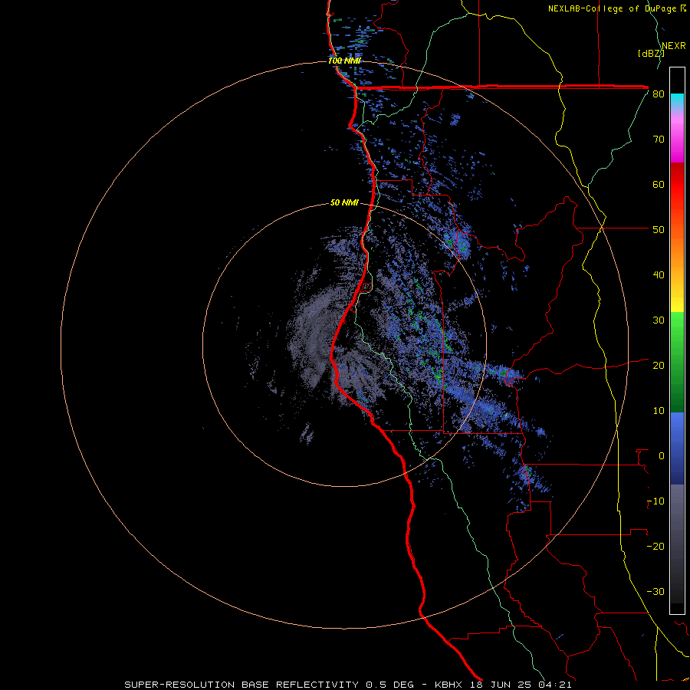Click the green segment of the color bar
Screen dimensions: 690x690
coord(677,362)
